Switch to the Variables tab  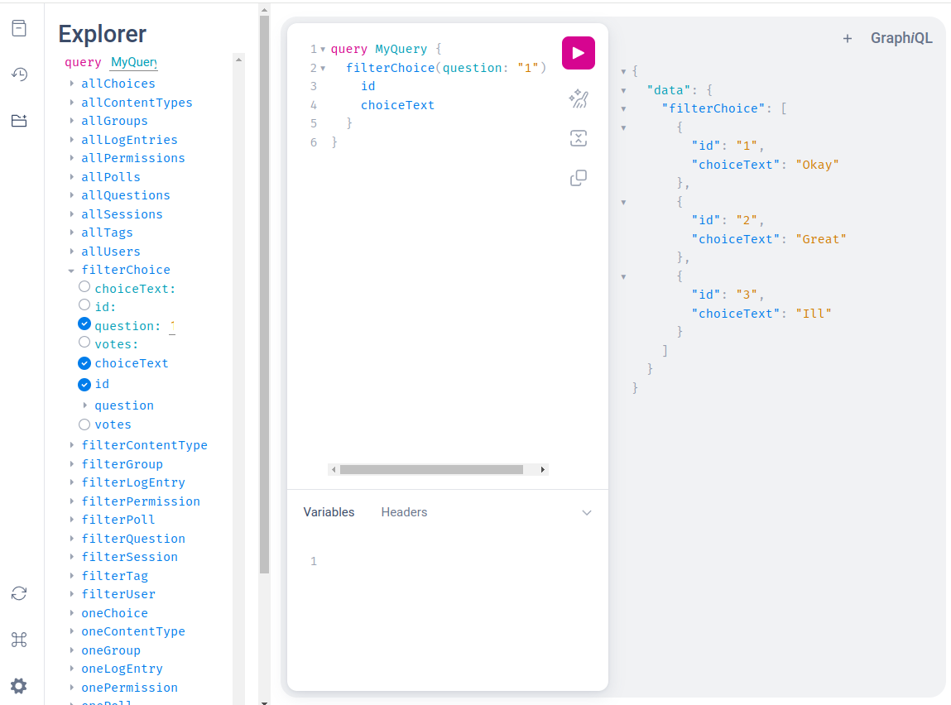coord(329,512)
